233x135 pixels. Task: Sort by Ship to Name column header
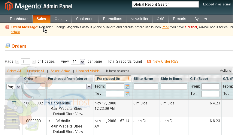coord(171,79)
